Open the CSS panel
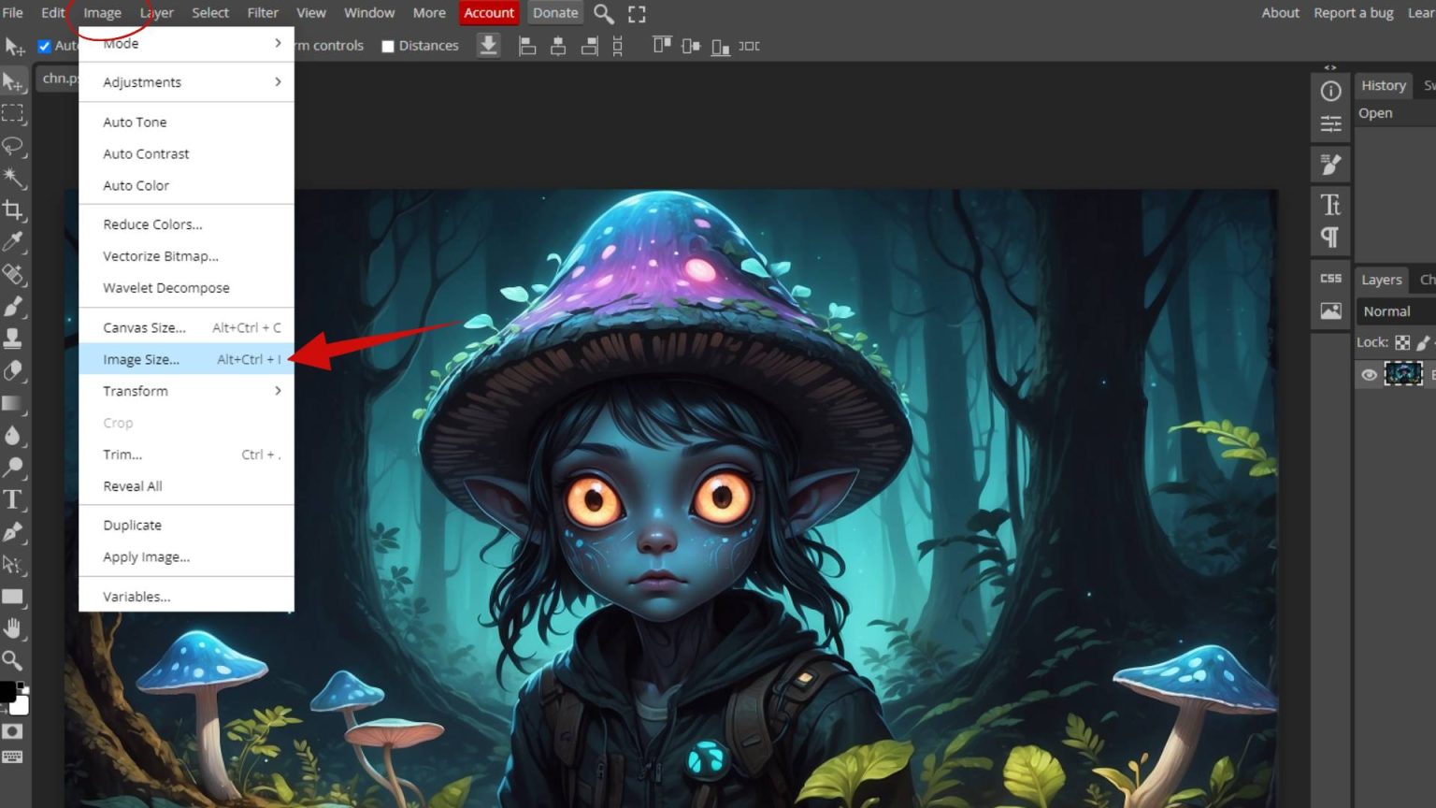The image size is (1436, 808). (1330, 279)
